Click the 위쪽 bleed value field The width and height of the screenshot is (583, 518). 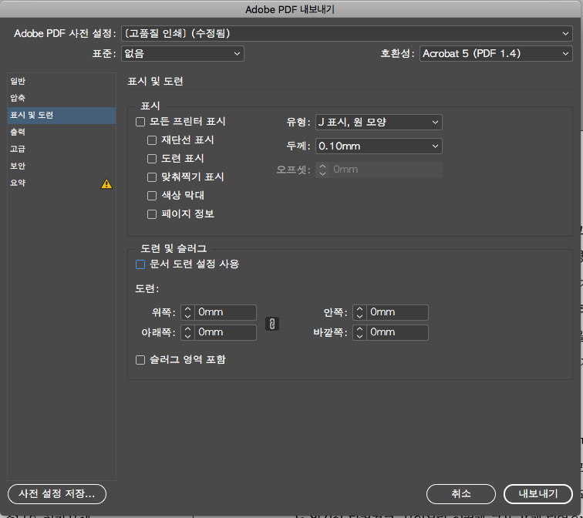point(225,312)
